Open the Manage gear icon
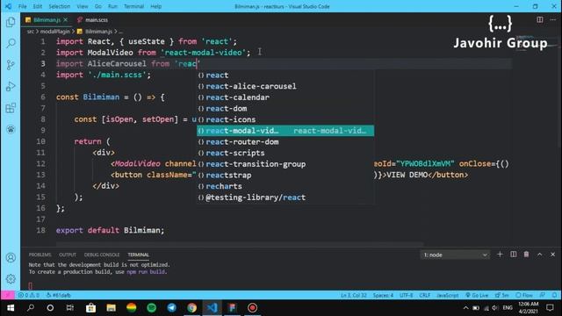The image size is (562, 316). [11, 279]
